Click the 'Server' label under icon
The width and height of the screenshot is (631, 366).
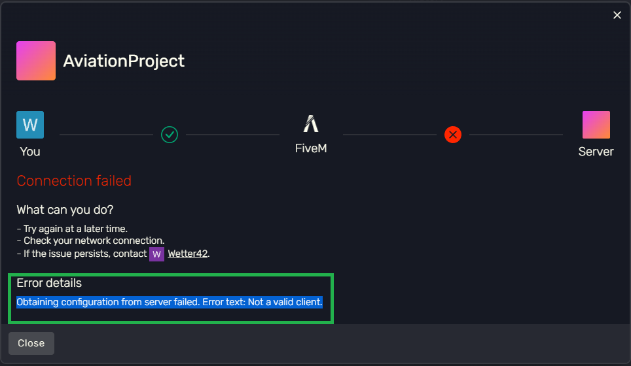point(596,152)
